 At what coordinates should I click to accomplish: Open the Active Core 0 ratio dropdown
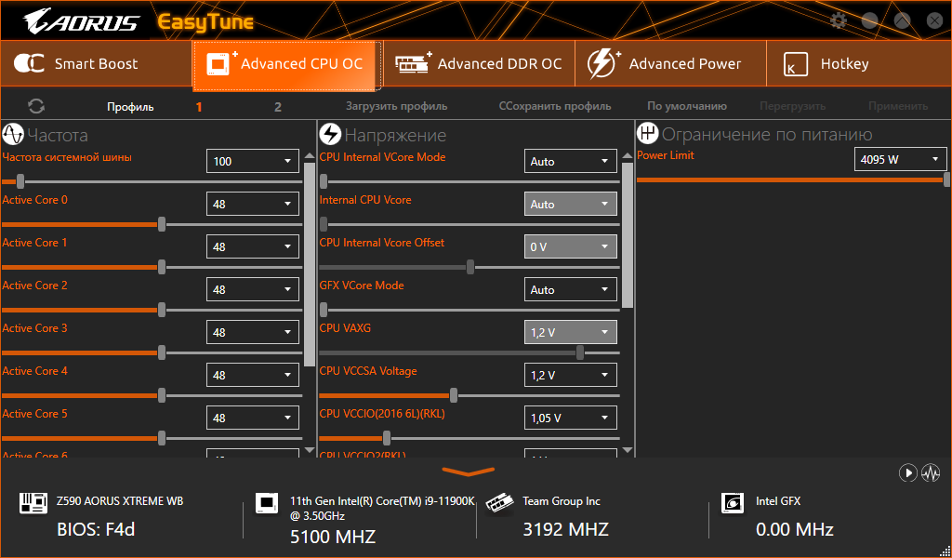coord(253,204)
